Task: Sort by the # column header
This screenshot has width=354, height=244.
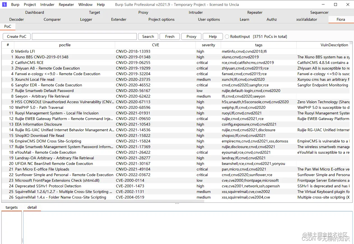Action: [8, 45]
